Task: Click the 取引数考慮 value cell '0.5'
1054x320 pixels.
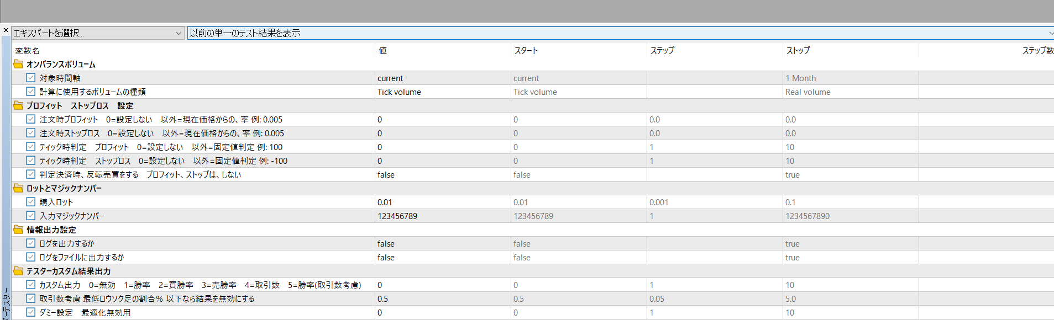Action: pos(443,298)
